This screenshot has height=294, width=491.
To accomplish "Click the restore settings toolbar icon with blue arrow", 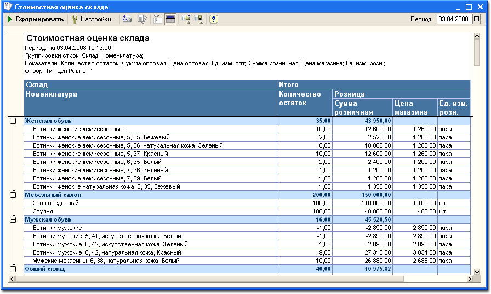I will tap(127, 19).
